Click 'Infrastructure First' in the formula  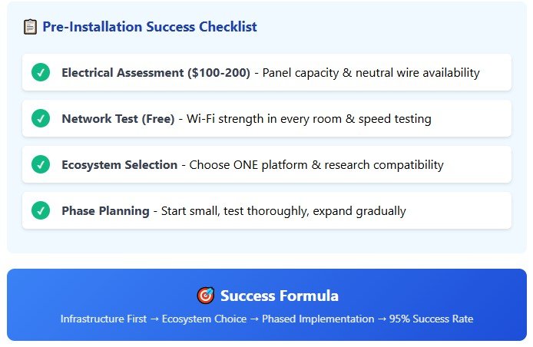click(104, 319)
